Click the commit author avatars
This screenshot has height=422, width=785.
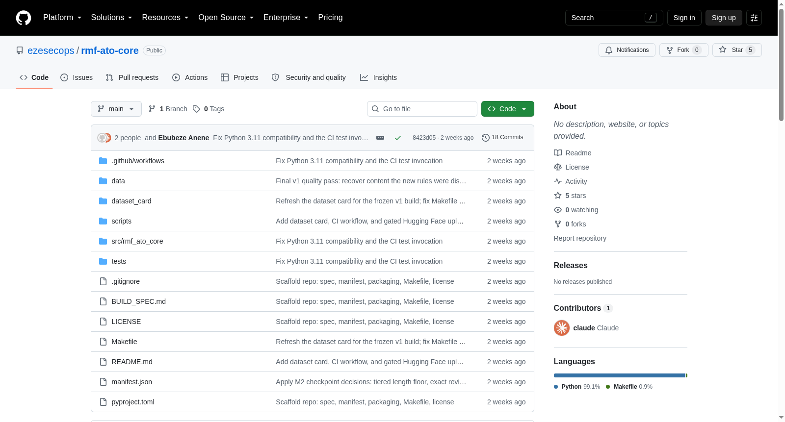104,138
